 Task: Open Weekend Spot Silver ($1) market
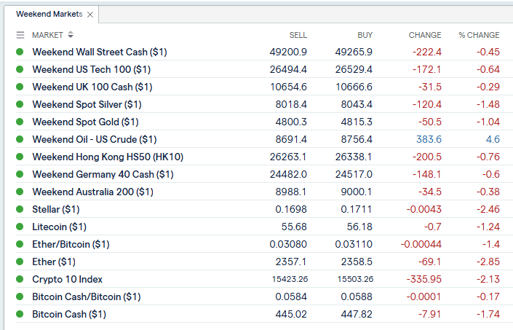click(87, 104)
